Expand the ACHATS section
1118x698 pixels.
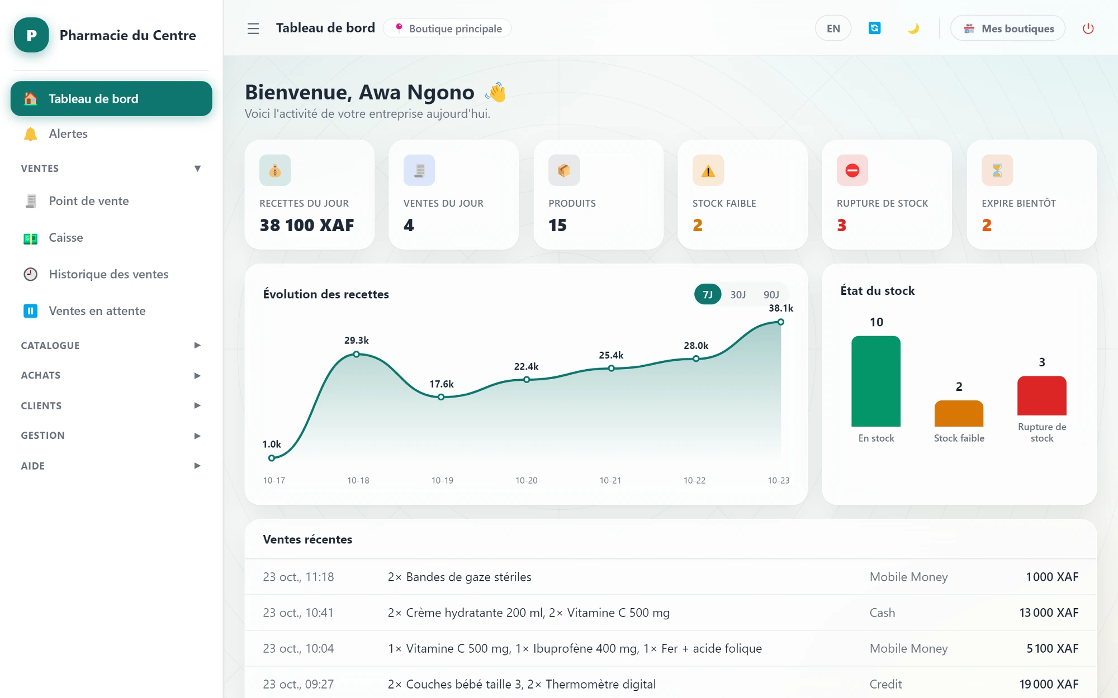(x=111, y=376)
